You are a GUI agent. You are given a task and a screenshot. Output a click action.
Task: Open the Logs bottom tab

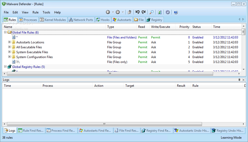(10, 131)
